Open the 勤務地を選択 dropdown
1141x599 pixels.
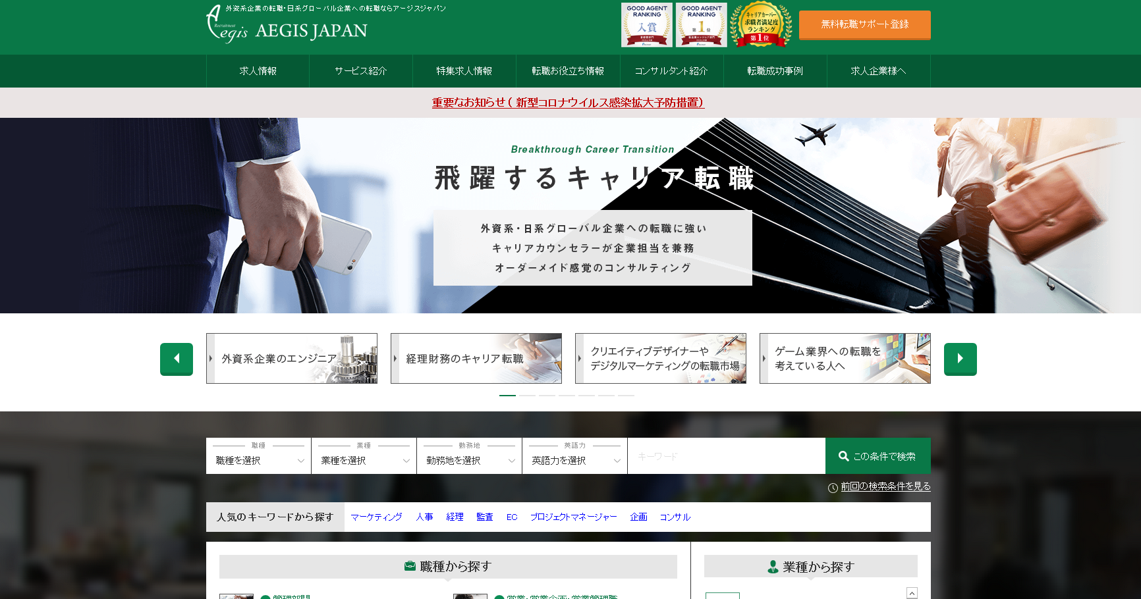[x=469, y=459]
